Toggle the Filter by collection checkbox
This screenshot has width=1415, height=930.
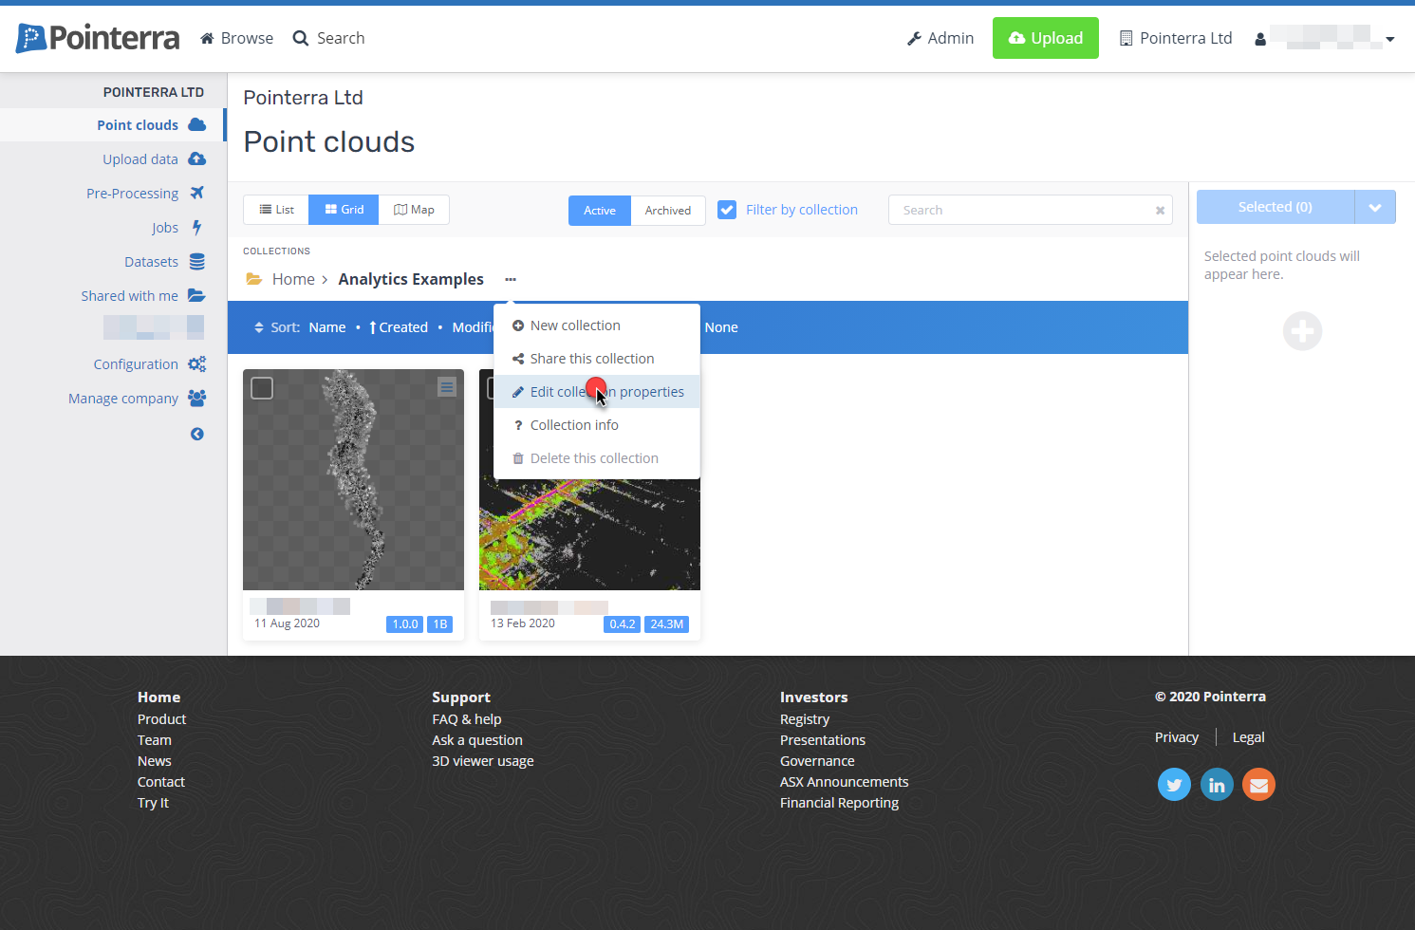727,210
